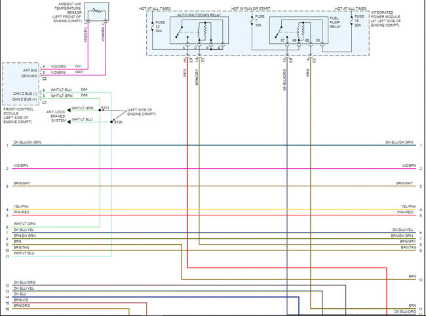The image size is (426, 316).
Task: Click the Fuse 7 10A symbol
Action: point(252,20)
